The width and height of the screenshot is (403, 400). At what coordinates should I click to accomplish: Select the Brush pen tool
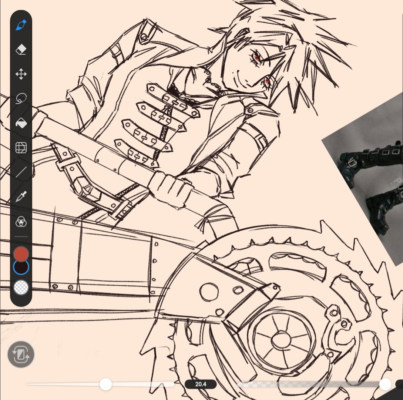(21, 25)
